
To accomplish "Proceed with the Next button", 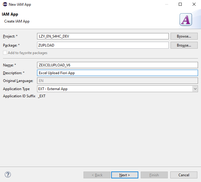I will pyautogui.click(x=124, y=175).
